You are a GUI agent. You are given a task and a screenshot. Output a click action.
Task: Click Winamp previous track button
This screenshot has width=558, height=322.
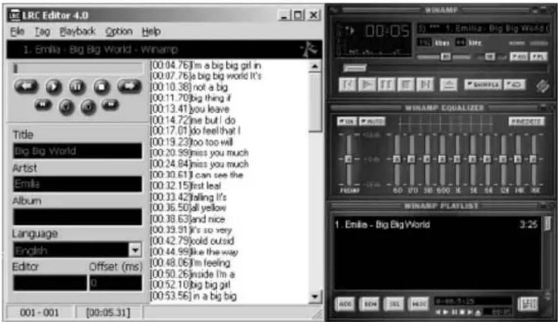pyautogui.click(x=348, y=84)
